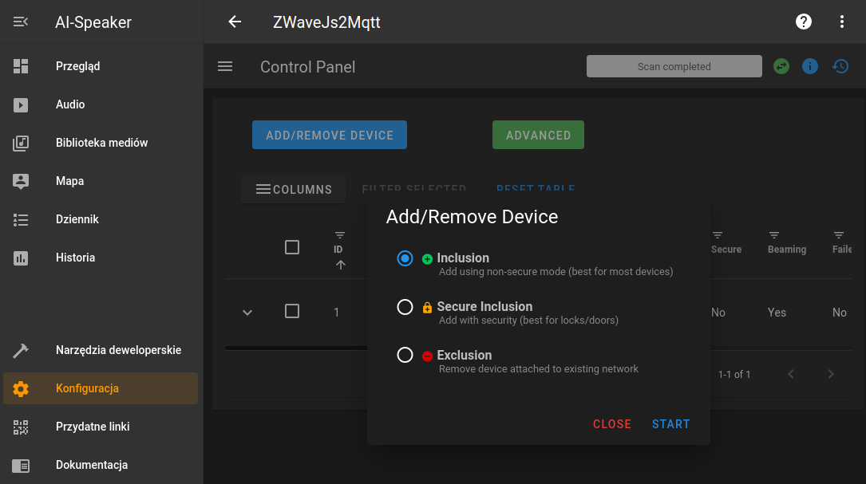Open the history clock icon

[840, 66]
